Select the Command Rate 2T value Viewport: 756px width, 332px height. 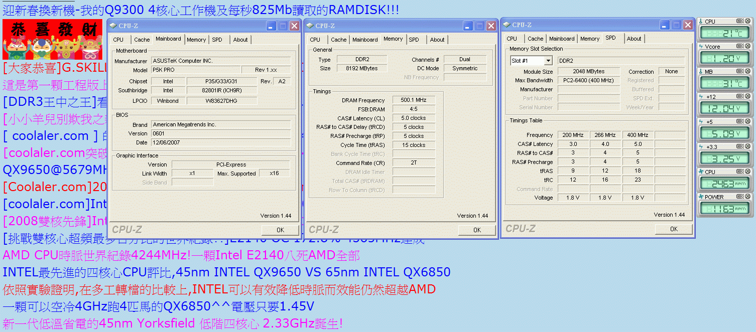pyautogui.click(x=414, y=163)
